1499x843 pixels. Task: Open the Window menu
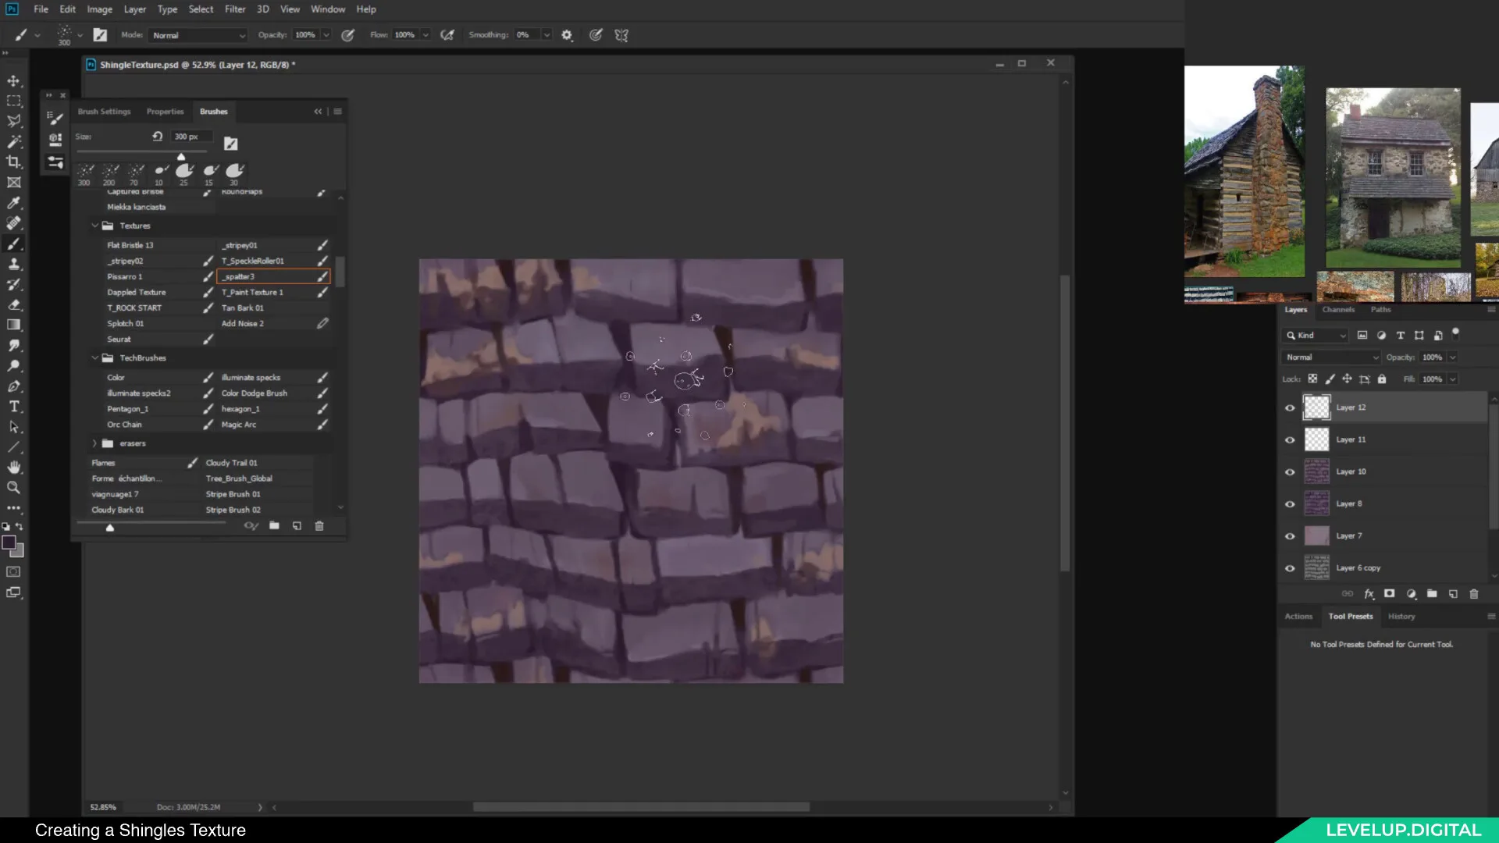(328, 9)
